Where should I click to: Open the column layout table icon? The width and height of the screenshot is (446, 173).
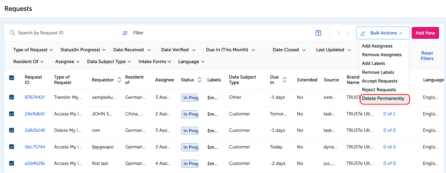tap(318, 33)
